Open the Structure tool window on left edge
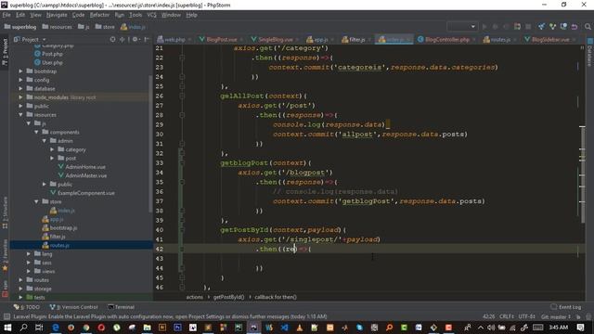Image resolution: width=594 pixels, height=334 pixels. (5, 212)
